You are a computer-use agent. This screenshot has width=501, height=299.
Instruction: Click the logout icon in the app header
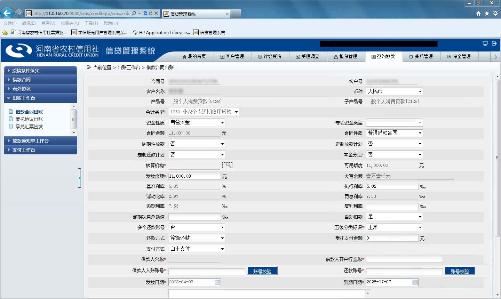point(494,43)
